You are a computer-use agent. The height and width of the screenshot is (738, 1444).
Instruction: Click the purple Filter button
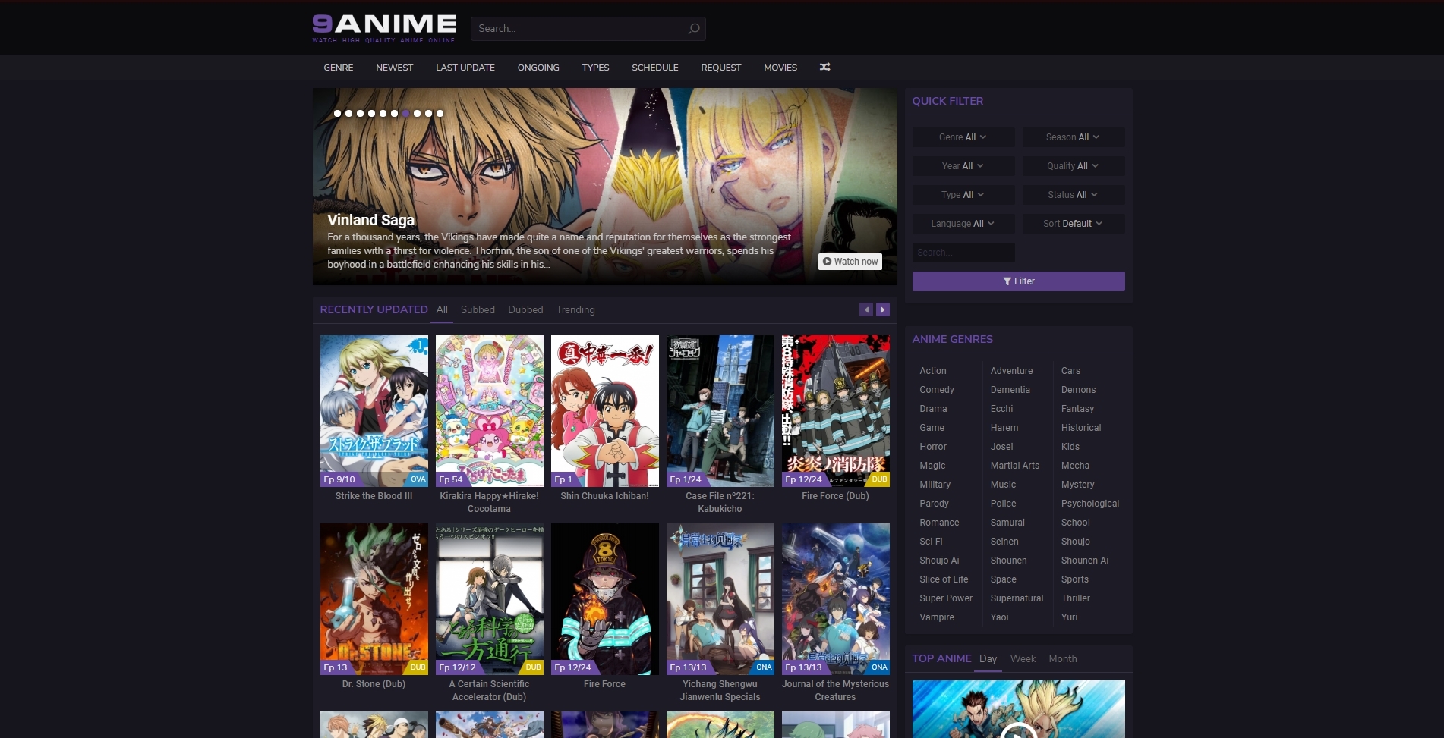[x=1018, y=281]
